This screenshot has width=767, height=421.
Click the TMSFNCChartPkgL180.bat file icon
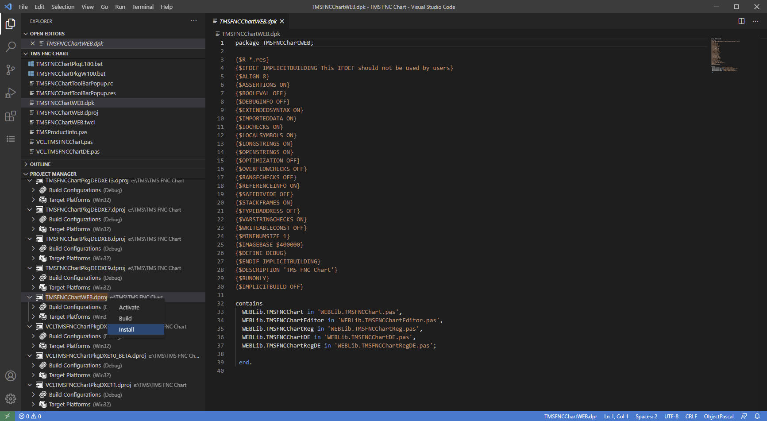pyautogui.click(x=31, y=64)
